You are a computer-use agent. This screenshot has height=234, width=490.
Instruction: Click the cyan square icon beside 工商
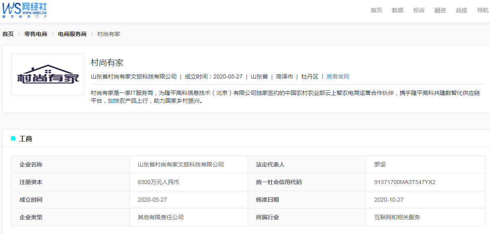[x=13, y=138]
